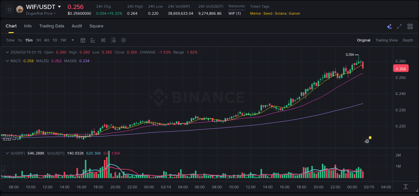The image size is (419, 196).
Task: Select the 1D timeframe interval
Action: pos(55,40)
